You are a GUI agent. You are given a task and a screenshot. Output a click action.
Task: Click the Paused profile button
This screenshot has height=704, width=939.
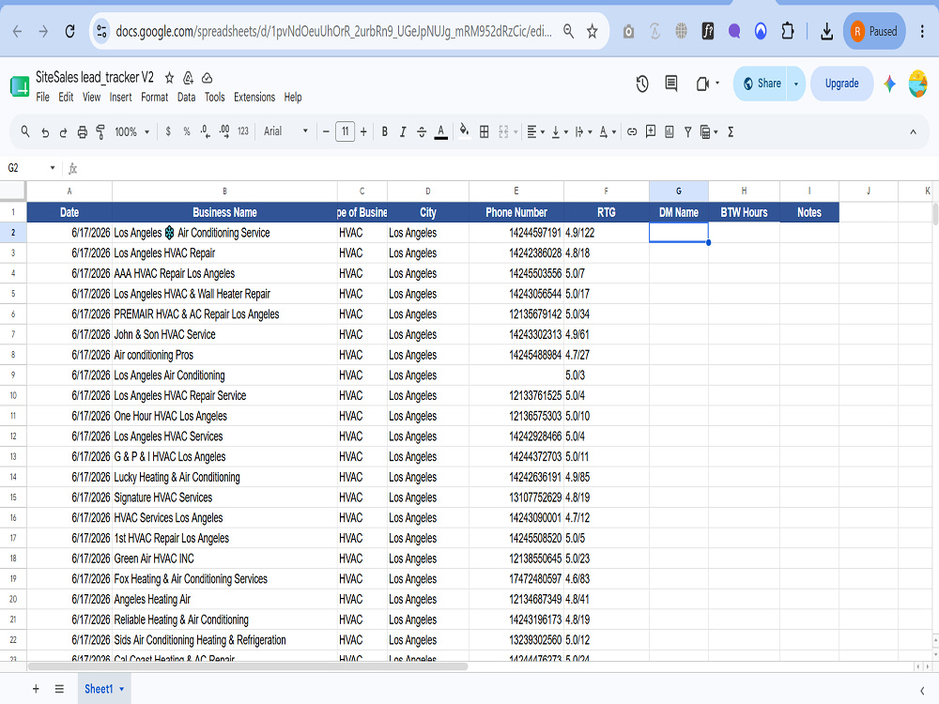click(x=874, y=31)
